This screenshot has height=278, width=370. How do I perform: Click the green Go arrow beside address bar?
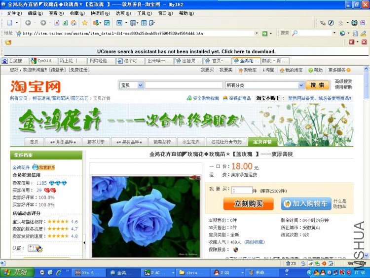coord(265,33)
